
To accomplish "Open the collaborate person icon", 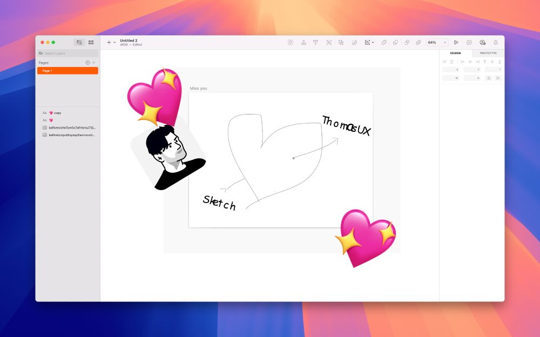I will [x=482, y=42].
